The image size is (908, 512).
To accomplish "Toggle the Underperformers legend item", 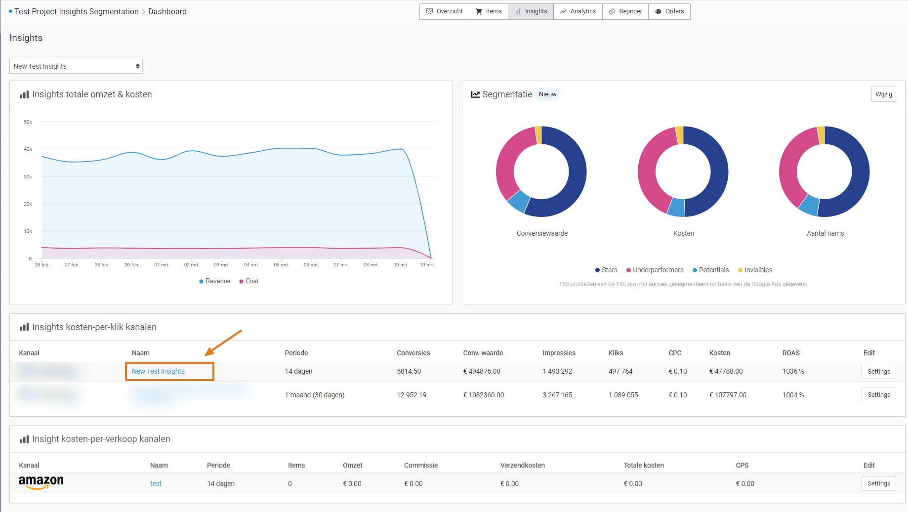I will coord(655,270).
